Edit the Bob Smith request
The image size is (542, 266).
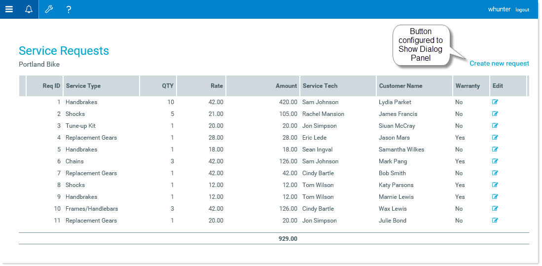pos(495,173)
